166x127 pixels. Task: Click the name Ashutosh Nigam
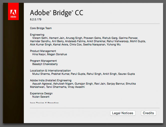click(63, 84)
